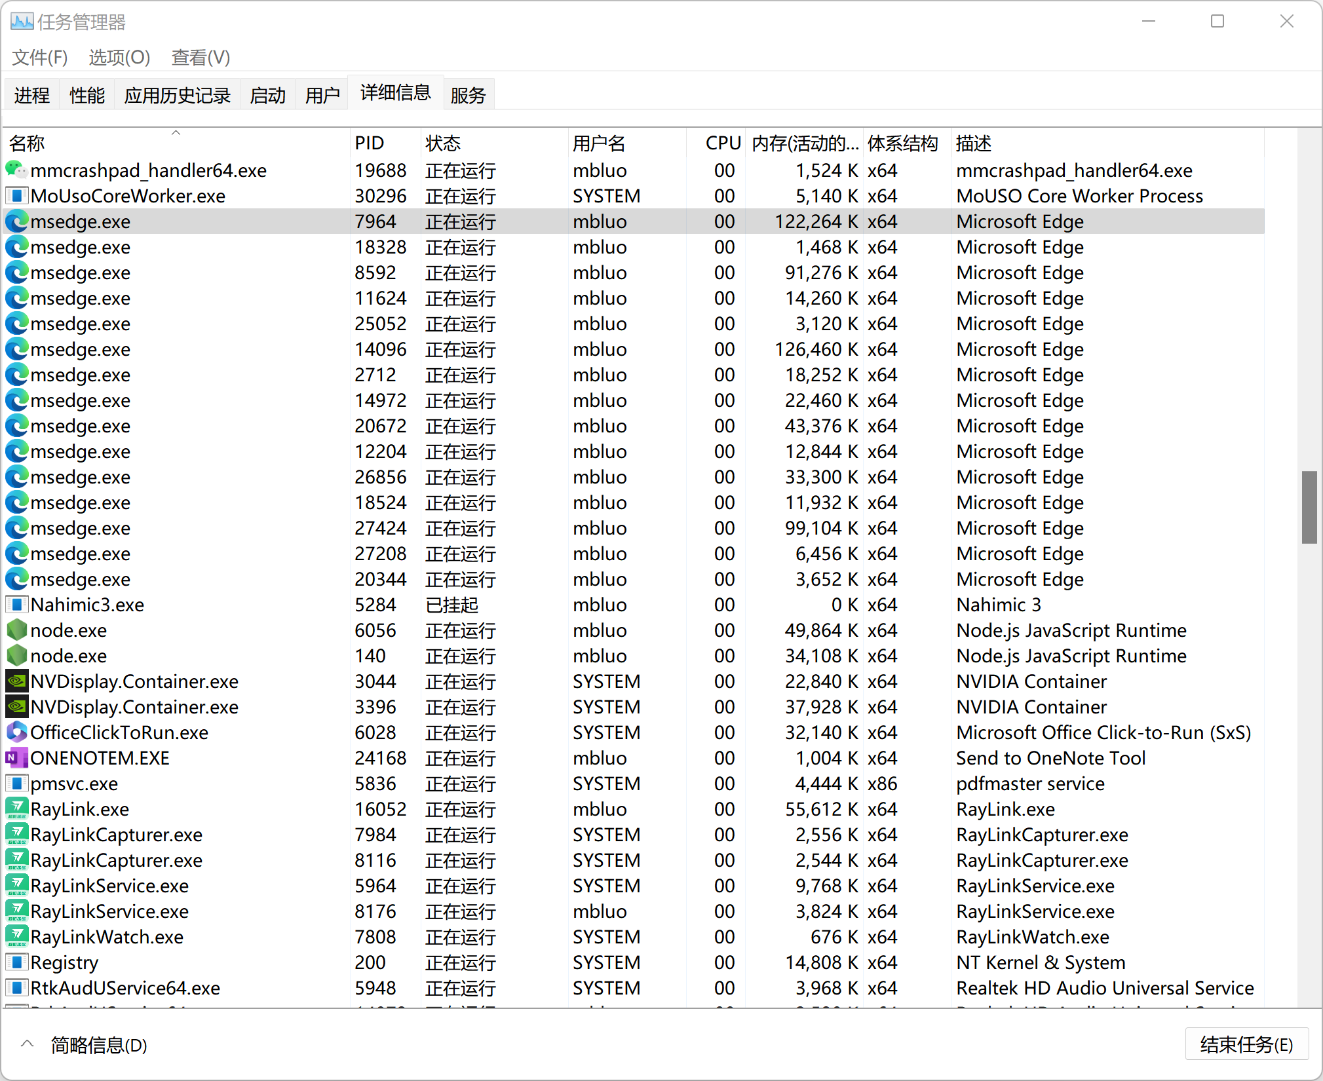
Task: Open the 查看(V) menu
Action: 201,58
